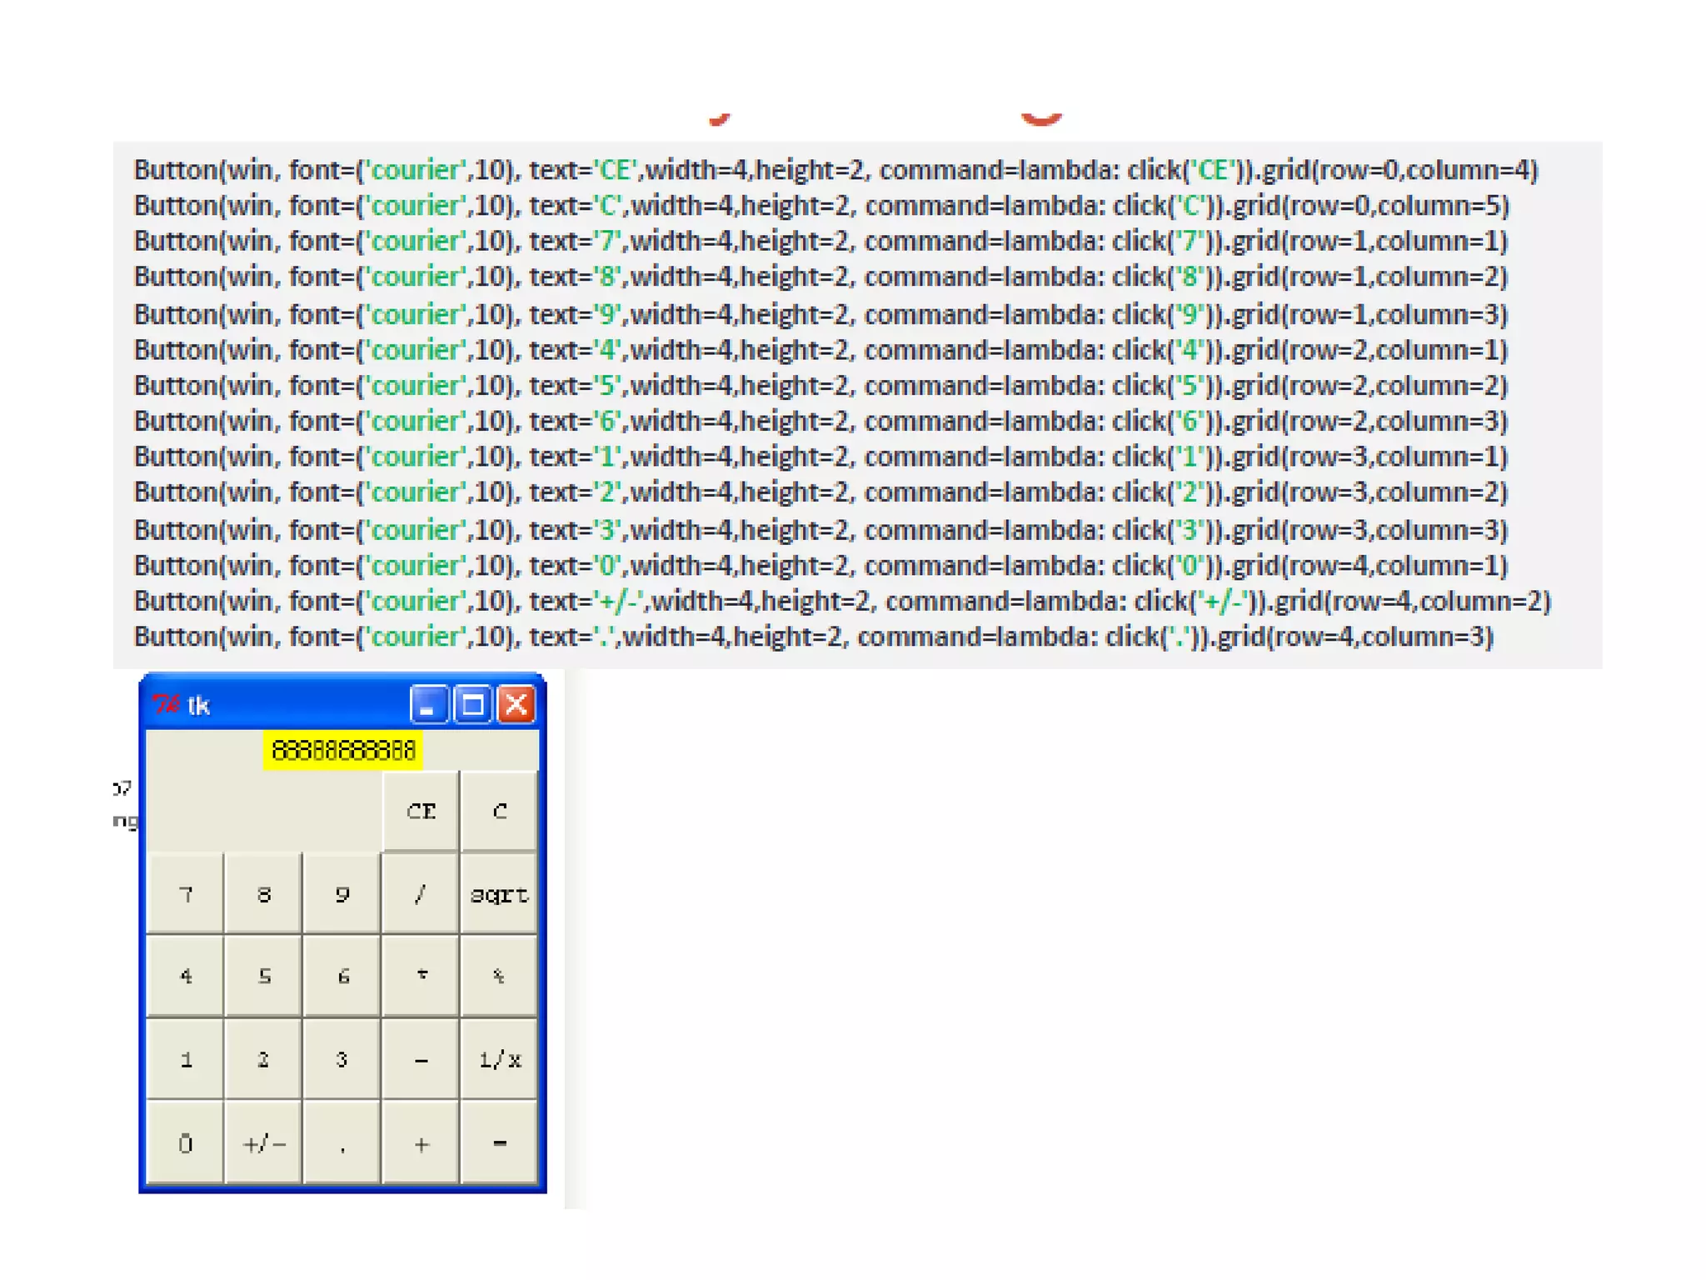Click the code line with text='2'

point(821,493)
